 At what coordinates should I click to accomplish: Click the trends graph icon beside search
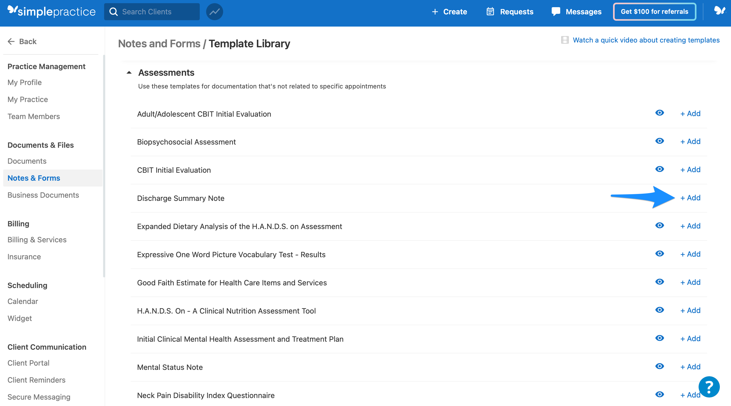click(215, 12)
